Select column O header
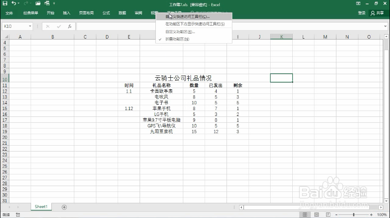This screenshot has height=218, width=390. [x=369, y=37]
